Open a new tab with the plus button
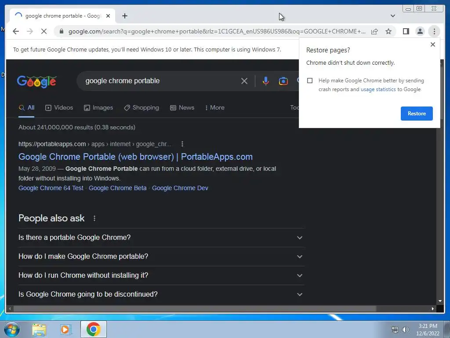Viewport: 450px width, 338px height. click(x=124, y=16)
